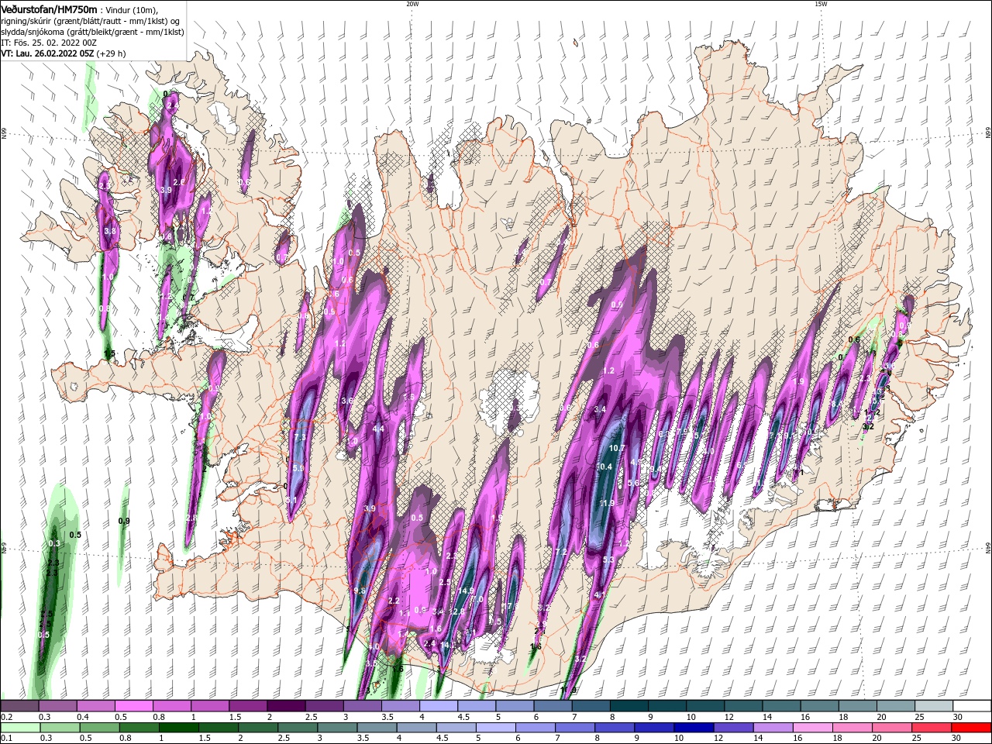The height and width of the screenshot is (744, 992).
Task: Click the bright pink 0.5–0.8 snowfall legend swatch
Action: pos(134,706)
